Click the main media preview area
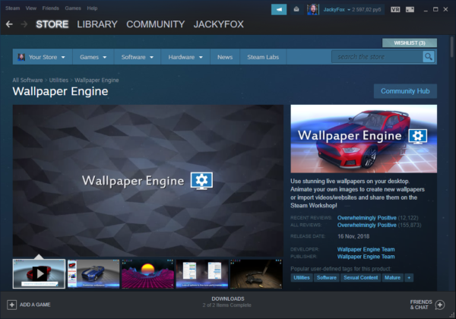 point(147,181)
